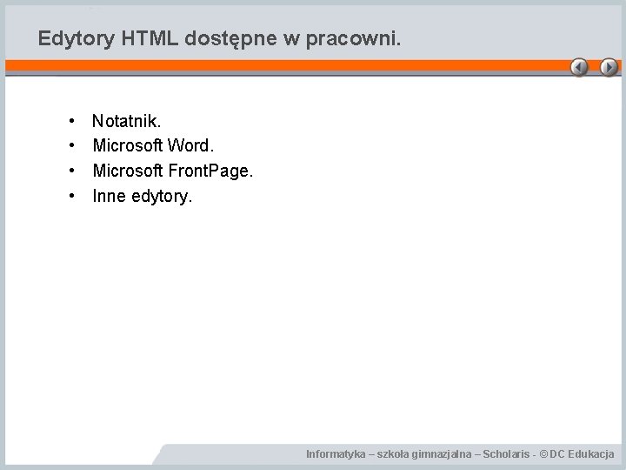Click the bullet text 'Inne edytory.'

[x=143, y=196]
